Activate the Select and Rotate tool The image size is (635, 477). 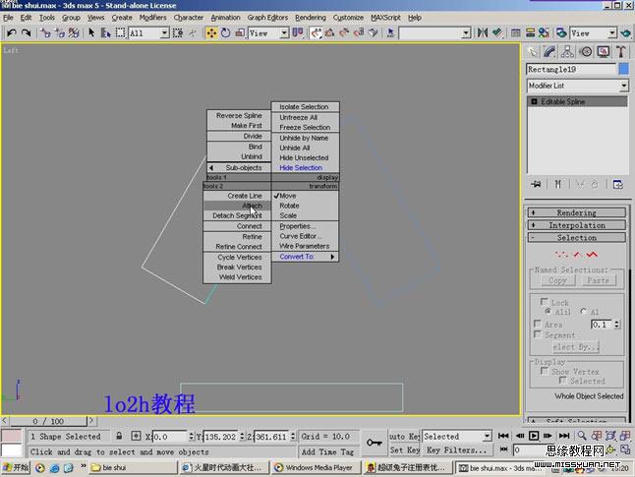pos(225,32)
